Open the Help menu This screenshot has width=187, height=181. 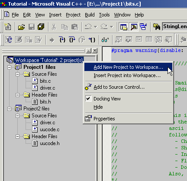tap(139, 15)
